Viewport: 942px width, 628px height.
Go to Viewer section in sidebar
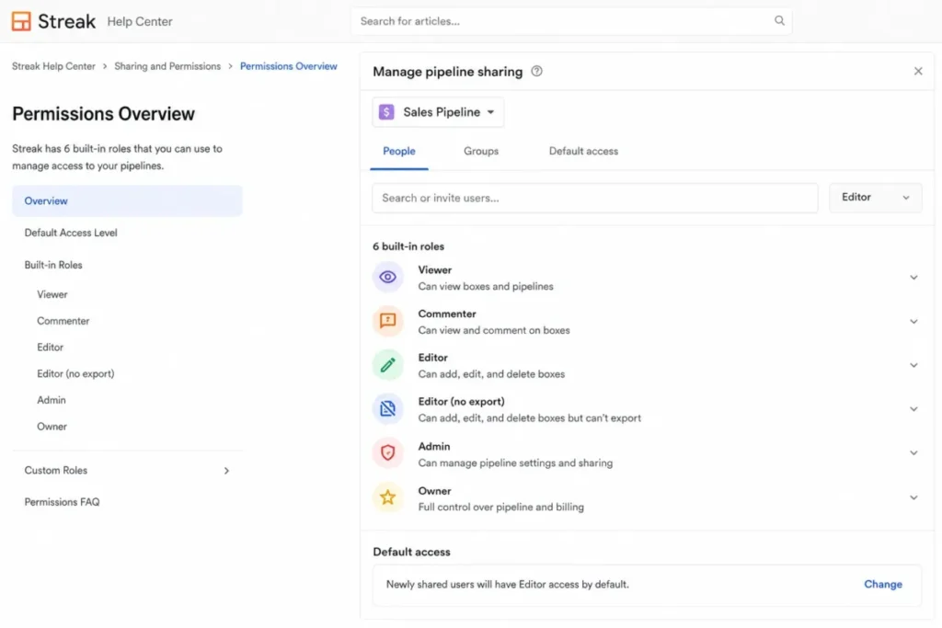[52, 294]
